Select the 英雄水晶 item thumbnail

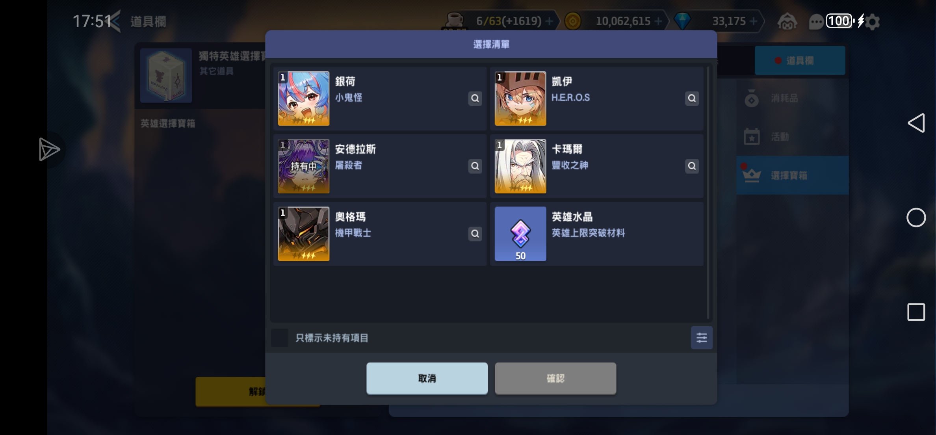tap(520, 234)
